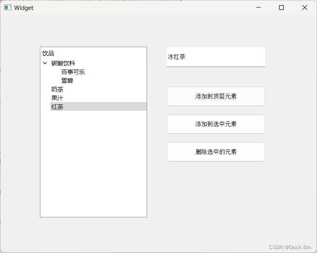Image resolution: width=317 pixels, height=253 pixels.
Task: Select the 饮品 root tree item
Action: pos(48,53)
